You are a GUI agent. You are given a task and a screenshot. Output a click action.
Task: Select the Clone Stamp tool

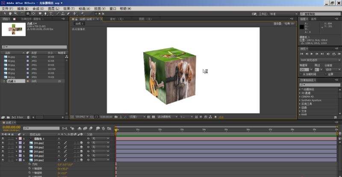click(x=63, y=14)
